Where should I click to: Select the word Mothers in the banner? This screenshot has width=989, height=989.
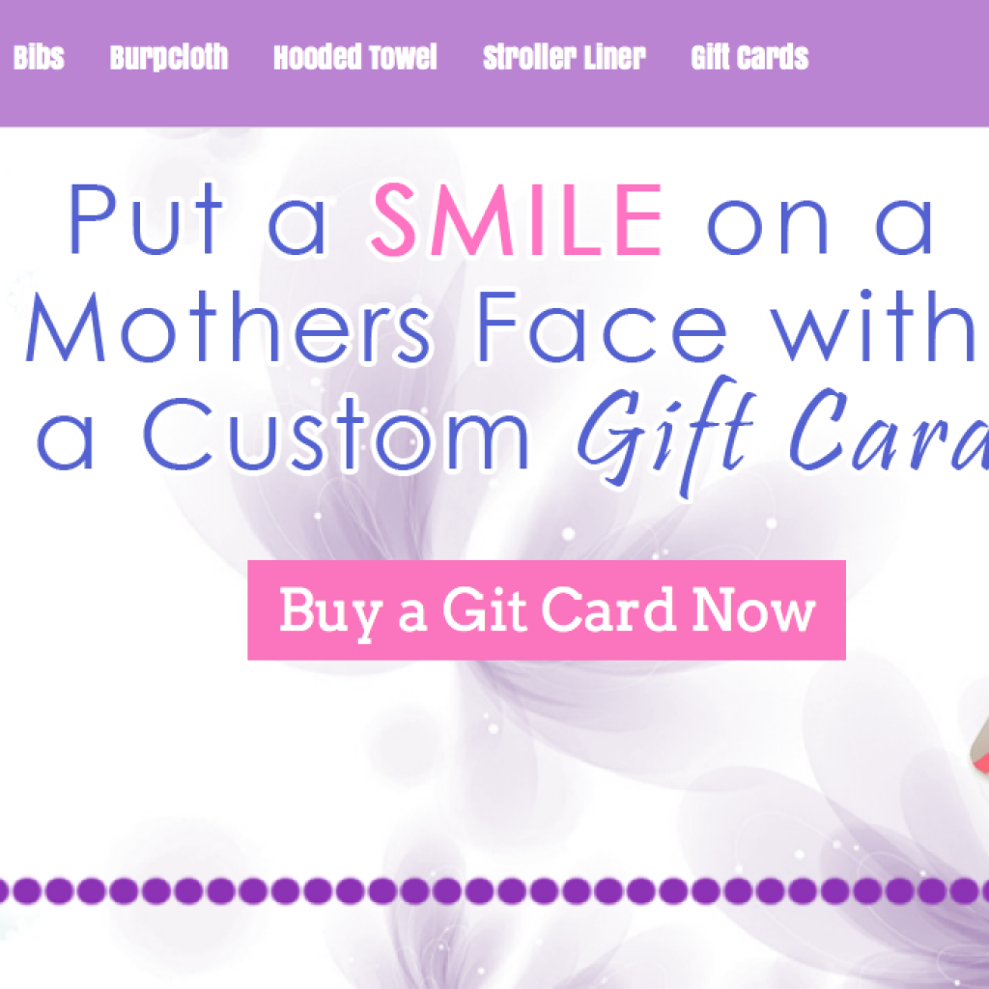[x=229, y=327]
